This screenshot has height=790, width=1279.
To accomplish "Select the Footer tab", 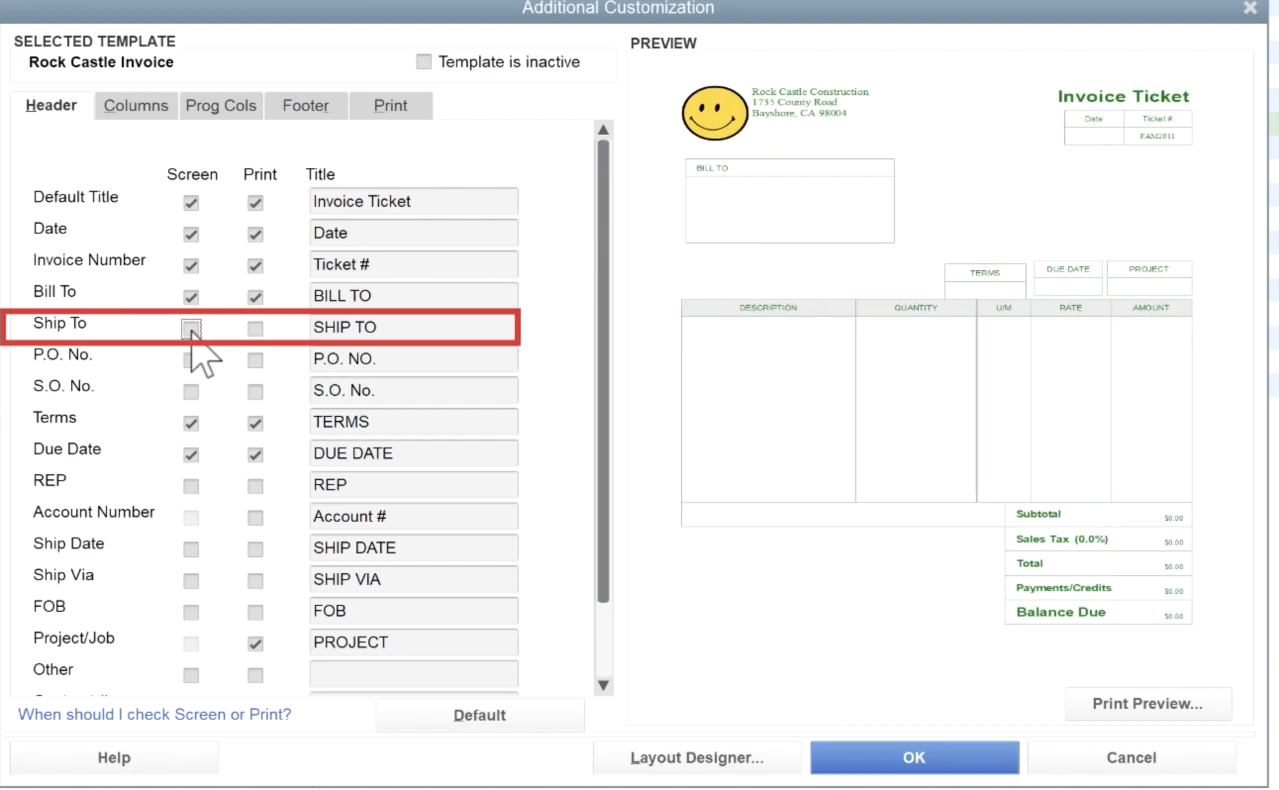I will pos(306,105).
